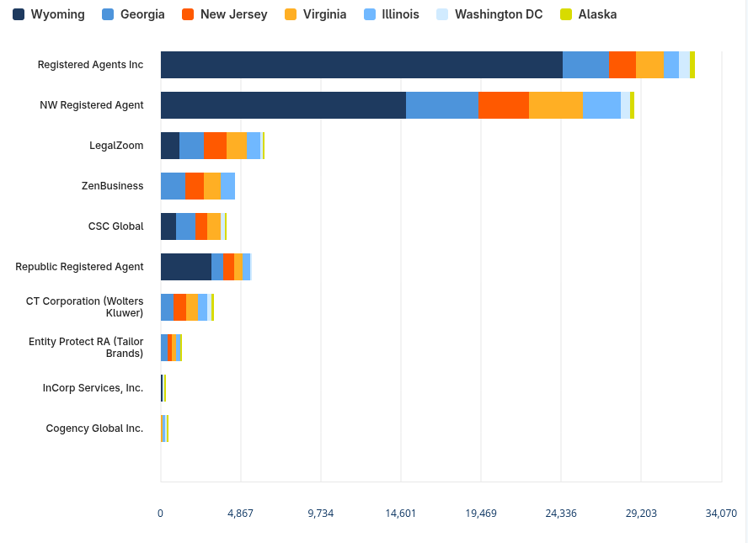Select CT Corporation Illinois bar segment
Image resolution: width=748 pixels, height=543 pixels.
click(x=203, y=307)
